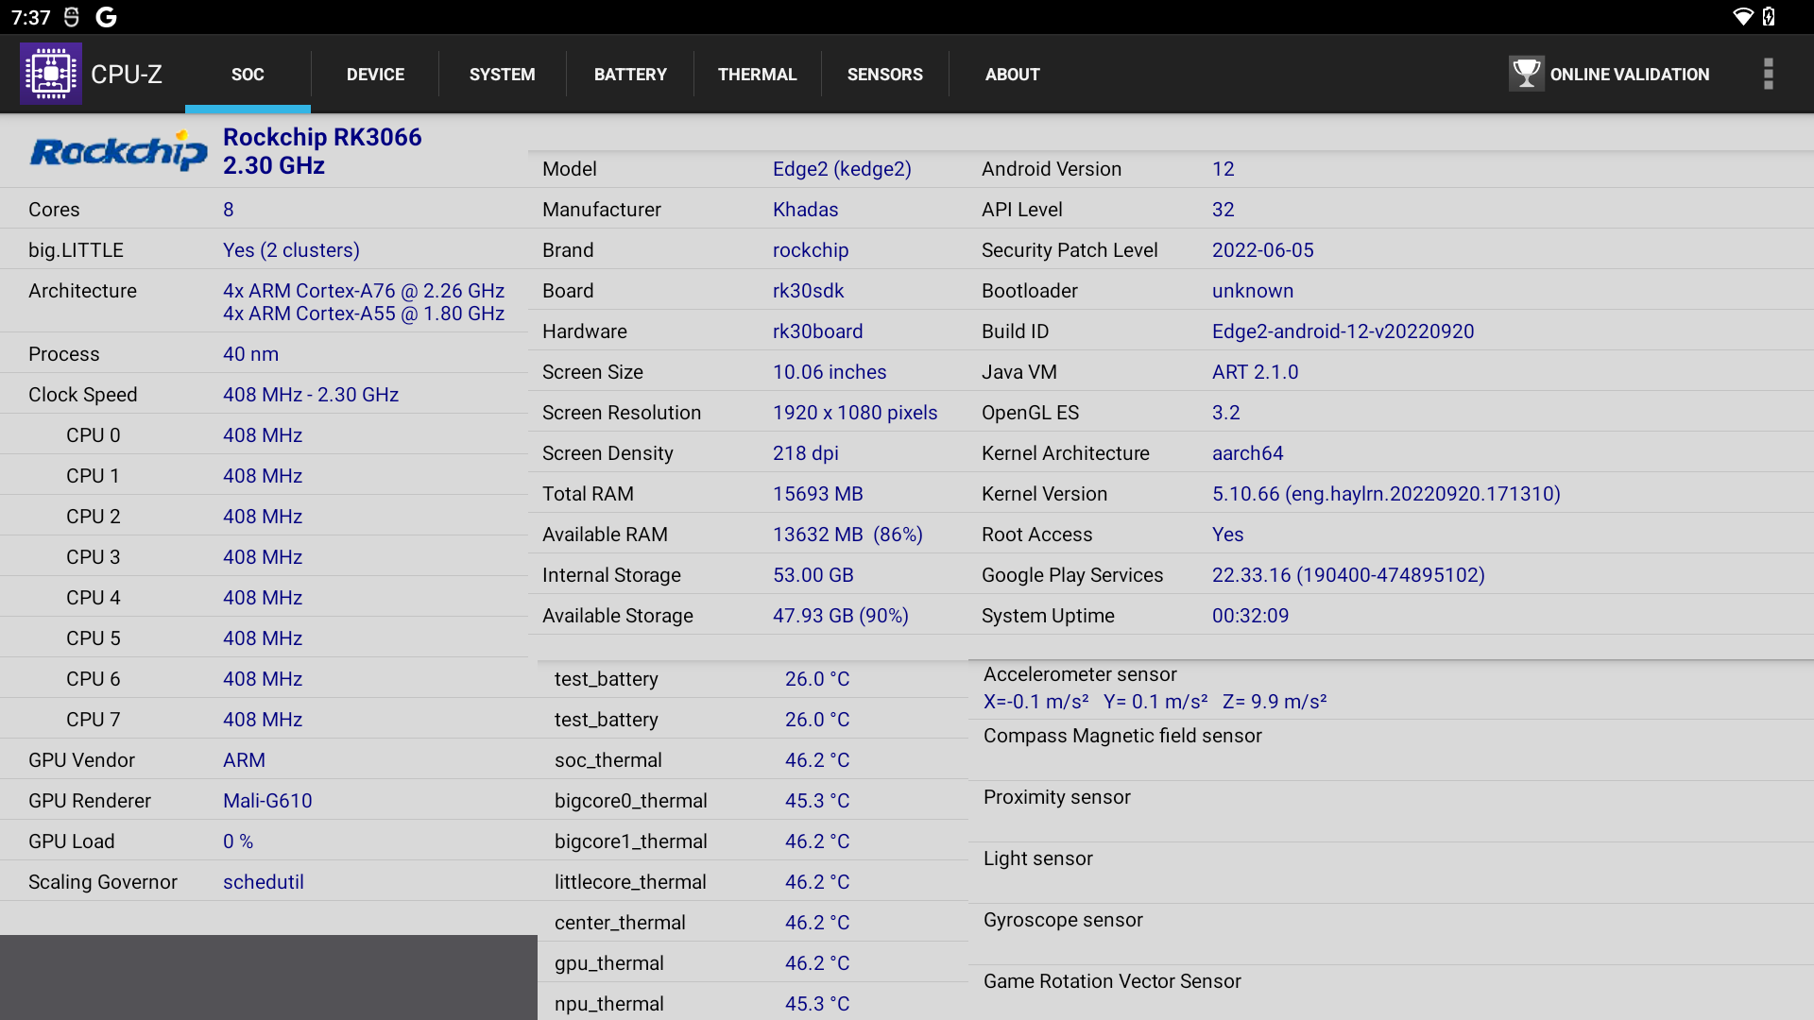Image resolution: width=1814 pixels, height=1020 pixels.
Task: Click the ONLINE VALIDATION button
Action: (x=1609, y=74)
